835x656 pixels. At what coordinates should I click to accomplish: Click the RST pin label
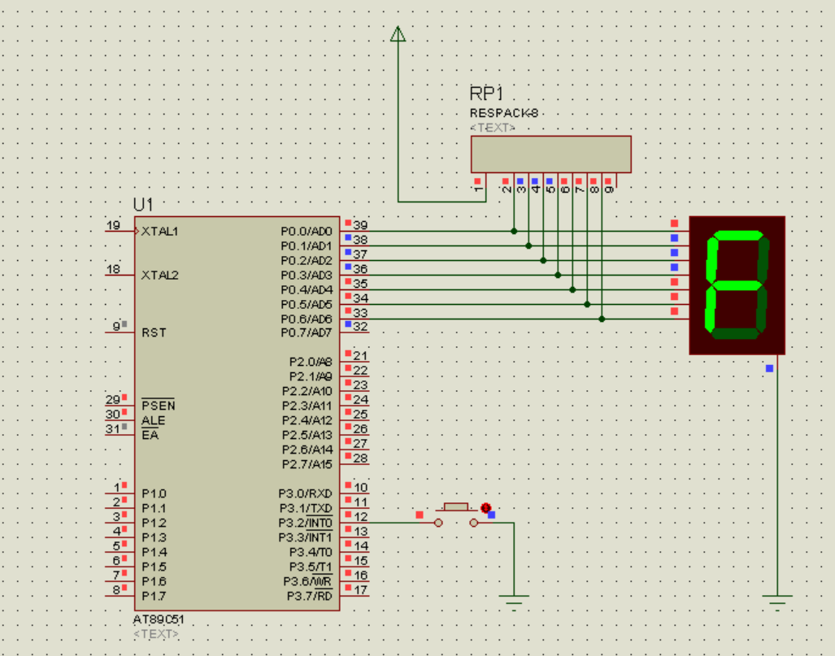[x=154, y=332]
